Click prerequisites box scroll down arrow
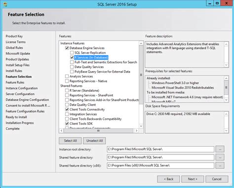 226,100
